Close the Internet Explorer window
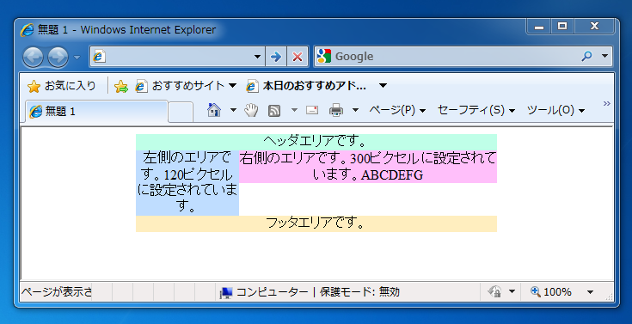The height and width of the screenshot is (324, 632). click(594, 27)
